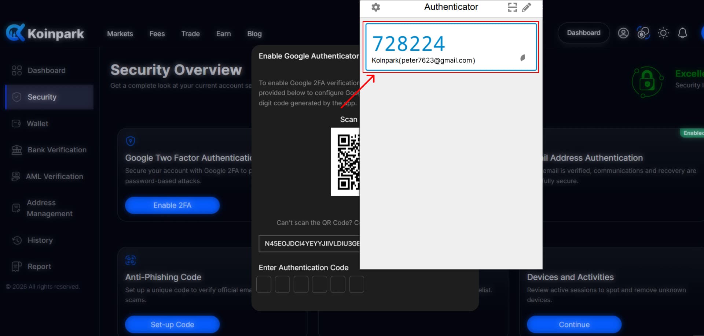Click the Enable Google Authenticator dialog title
Viewport: 704px width, 336px height.
(309, 56)
